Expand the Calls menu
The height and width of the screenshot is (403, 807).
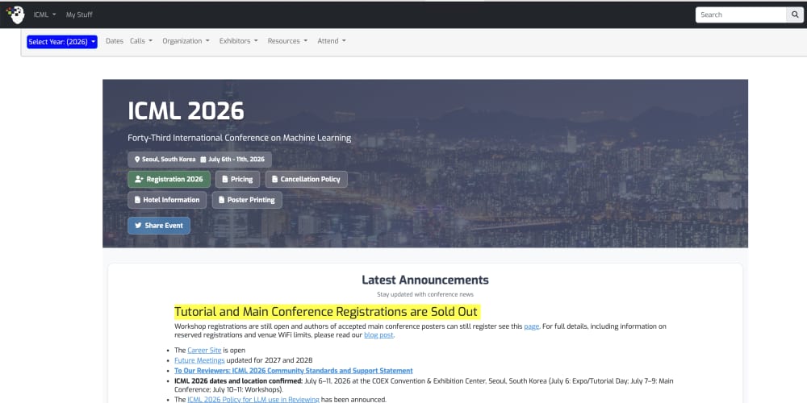(x=141, y=41)
